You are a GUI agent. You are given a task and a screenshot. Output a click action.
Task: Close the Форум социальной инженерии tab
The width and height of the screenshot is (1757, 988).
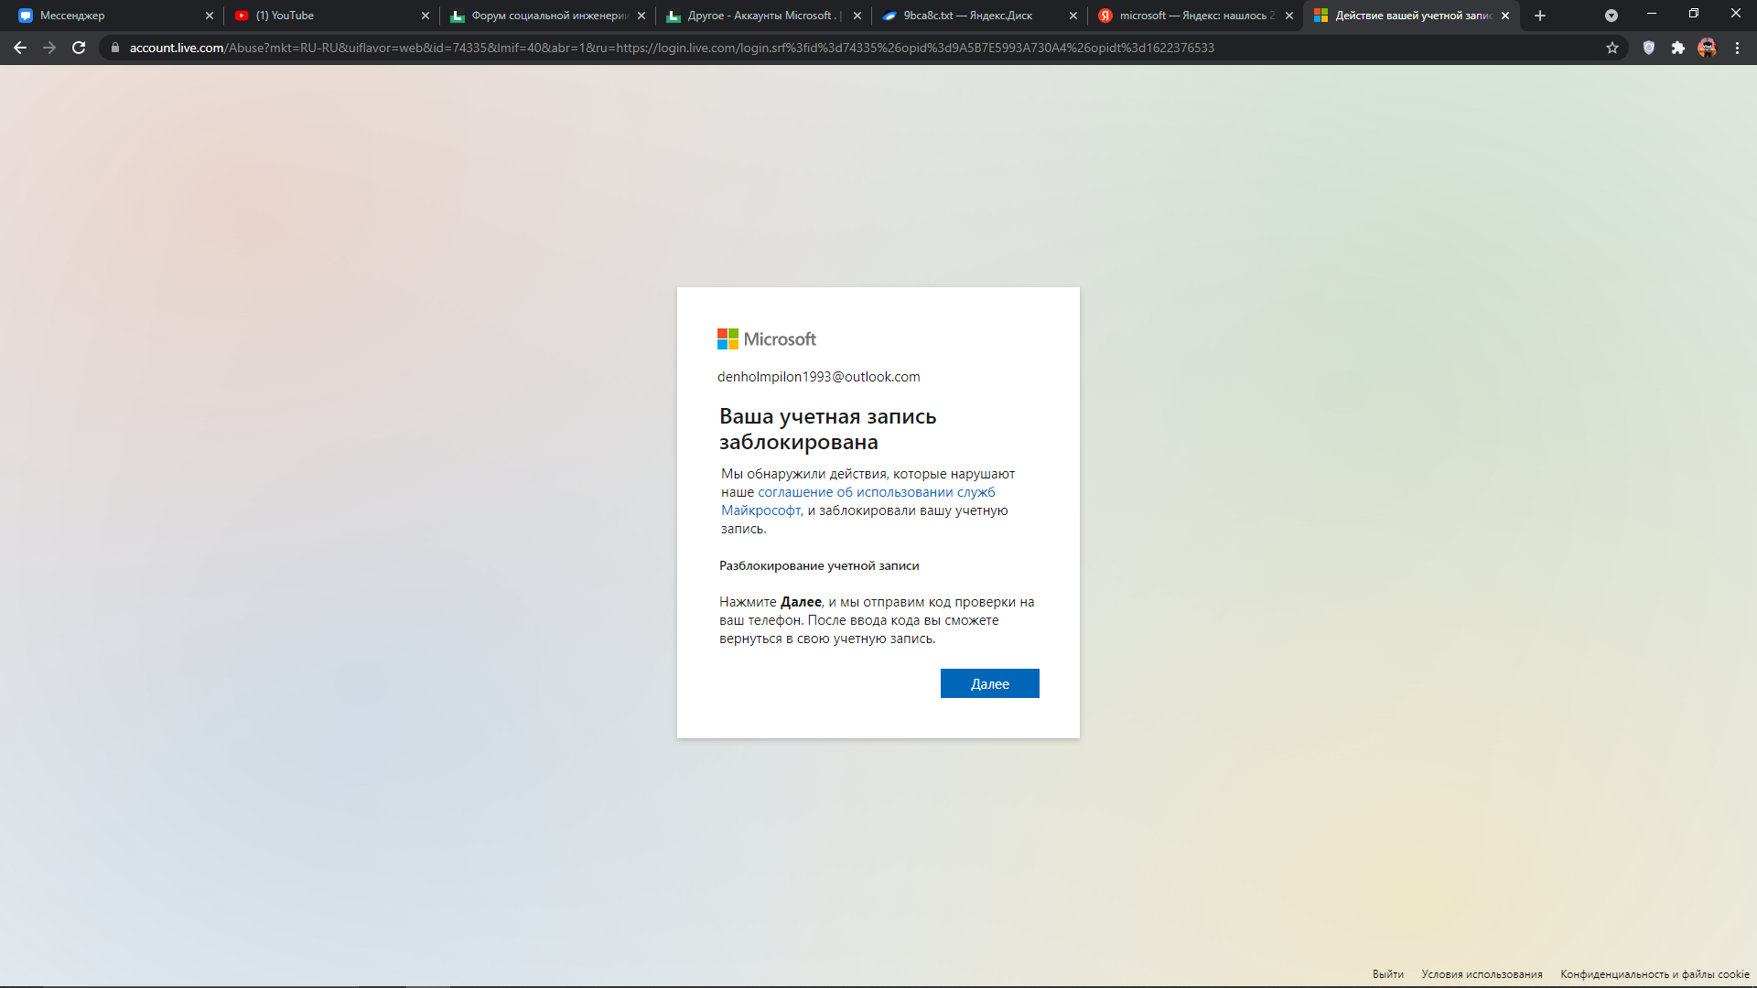pyautogui.click(x=641, y=16)
